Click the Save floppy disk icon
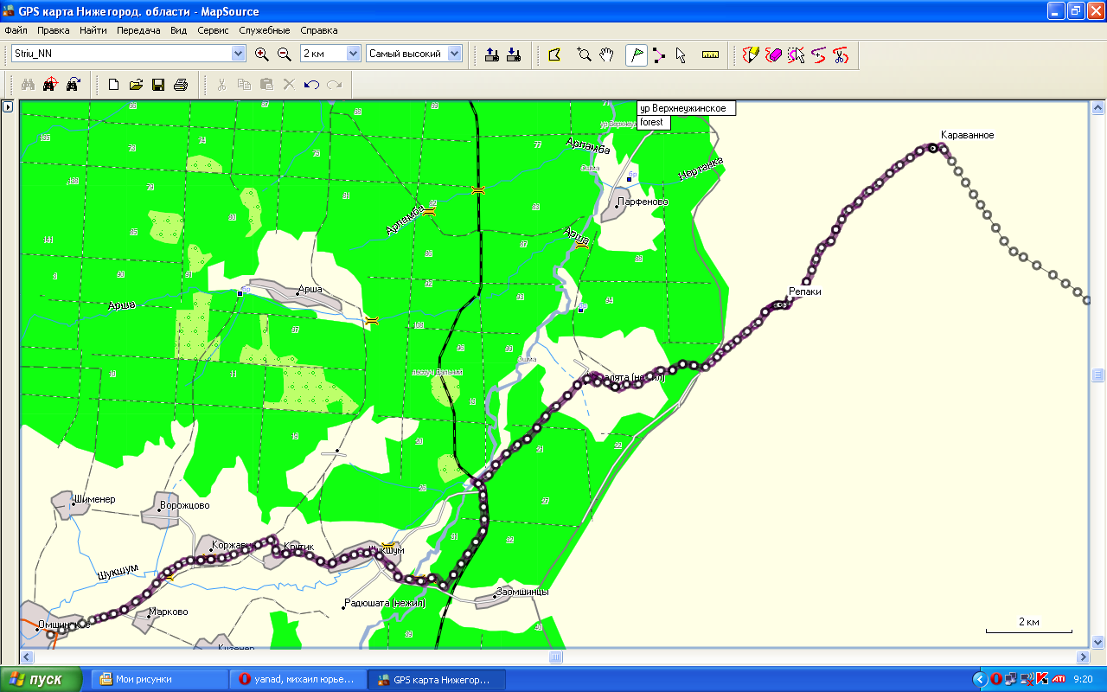This screenshot has height=692, width=1107. (x=158, y=85)
